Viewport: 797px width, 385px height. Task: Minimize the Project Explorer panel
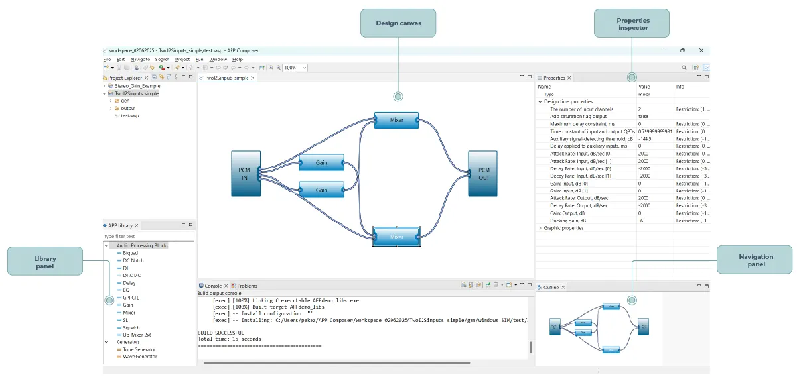[x=184, y=77]
